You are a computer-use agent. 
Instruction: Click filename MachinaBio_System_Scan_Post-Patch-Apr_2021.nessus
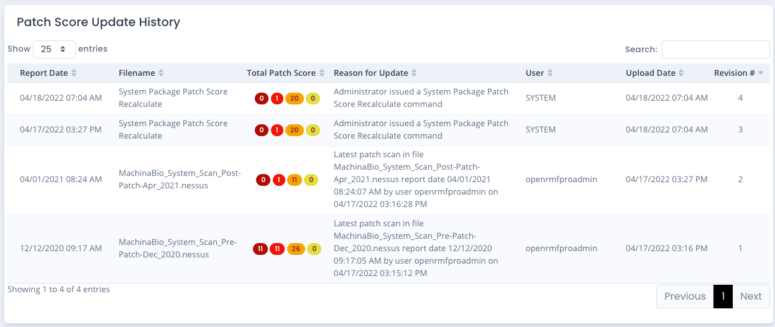tap(180, 180)
